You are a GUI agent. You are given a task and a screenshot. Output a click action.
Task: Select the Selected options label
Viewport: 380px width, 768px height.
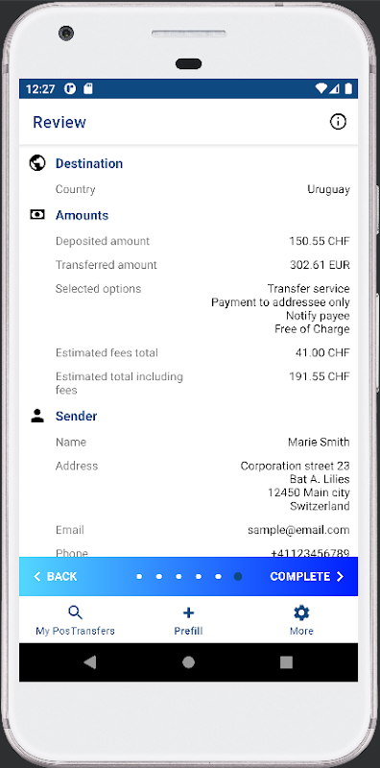(98, 289)
